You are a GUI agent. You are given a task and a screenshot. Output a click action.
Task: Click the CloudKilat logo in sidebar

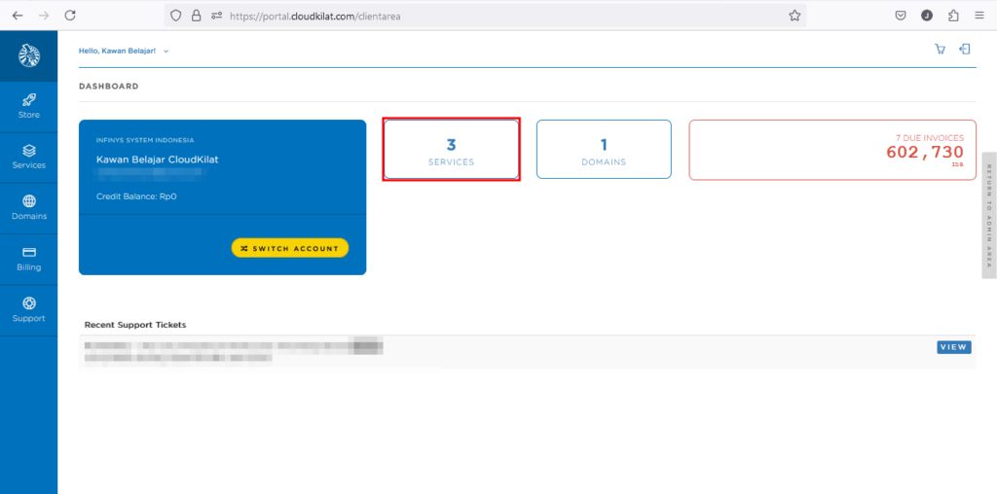click(x=28, y=56)
